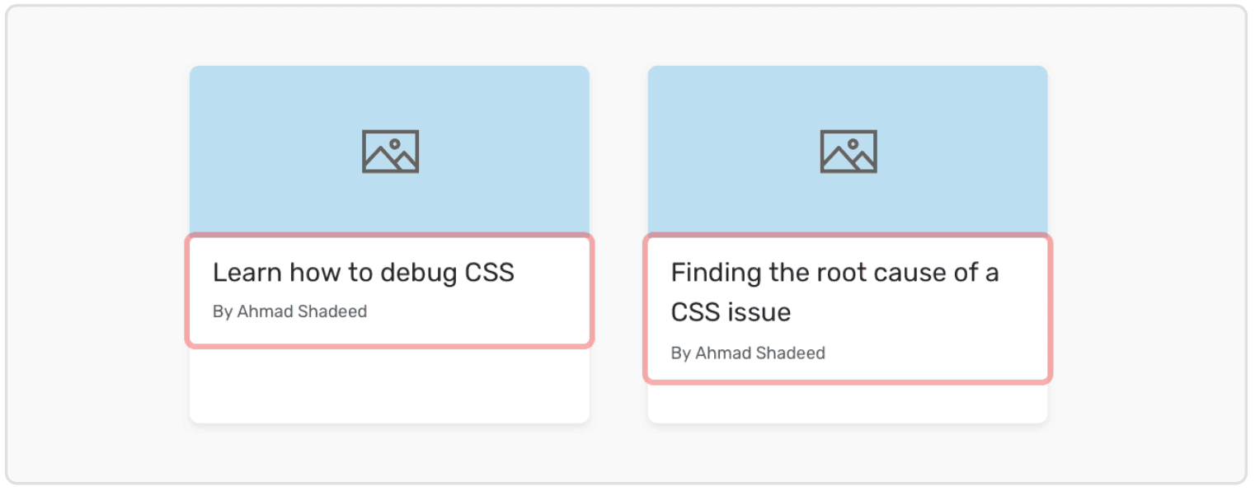Click the white strip below the right card's outlined box

click(848, 404)
